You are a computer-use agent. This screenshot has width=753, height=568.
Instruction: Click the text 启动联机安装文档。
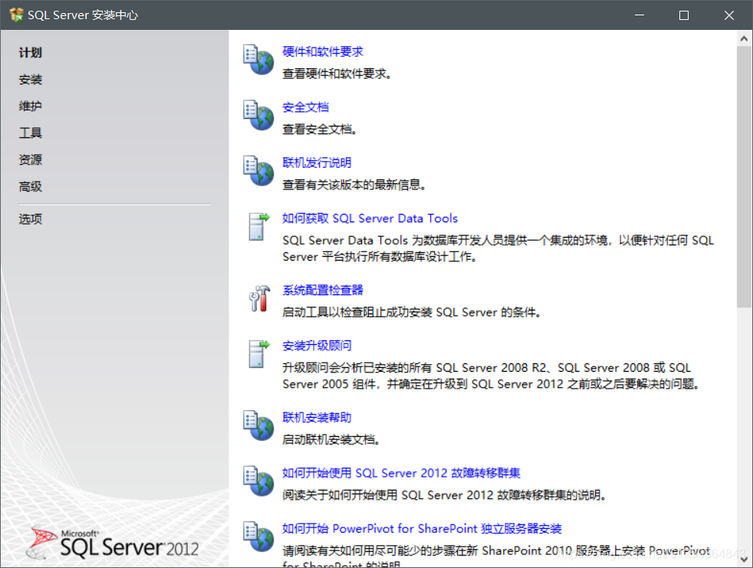coord(331,440)
